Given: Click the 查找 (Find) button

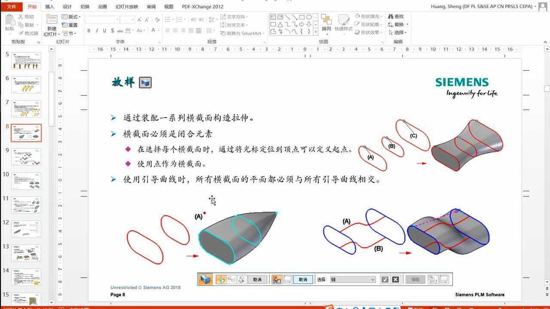Looking at the screenshot, I should click(x=395, y=16).
